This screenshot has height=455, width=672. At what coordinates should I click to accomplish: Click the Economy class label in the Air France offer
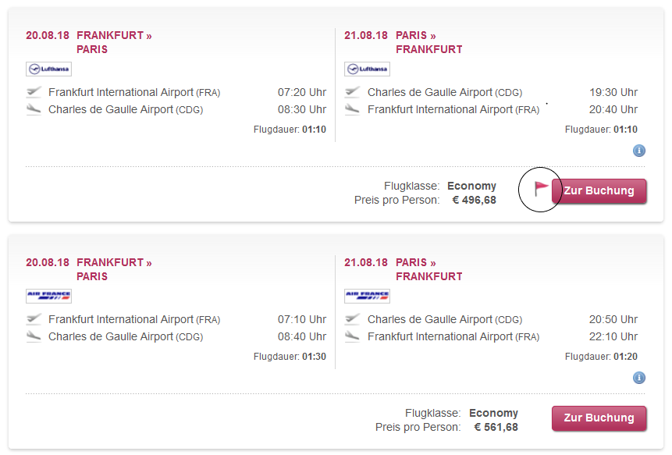493,414
